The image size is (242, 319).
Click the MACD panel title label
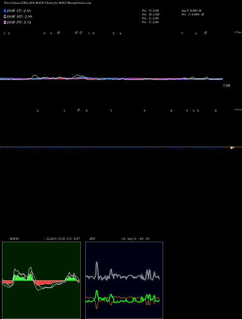click(x=15, y=239)
